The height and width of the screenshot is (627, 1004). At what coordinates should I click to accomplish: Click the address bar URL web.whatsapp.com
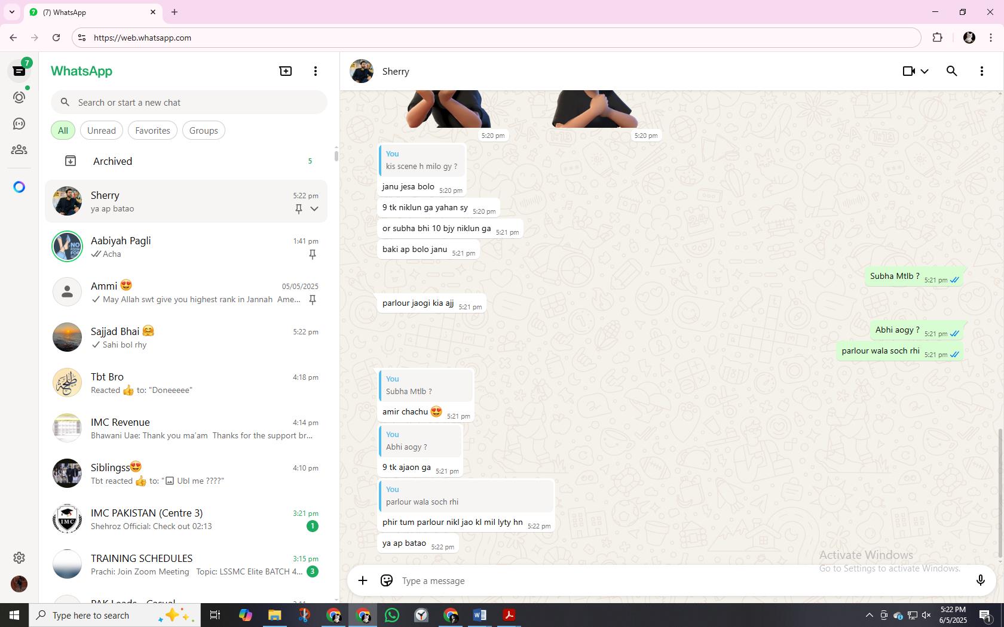click(x=142, y=38)
